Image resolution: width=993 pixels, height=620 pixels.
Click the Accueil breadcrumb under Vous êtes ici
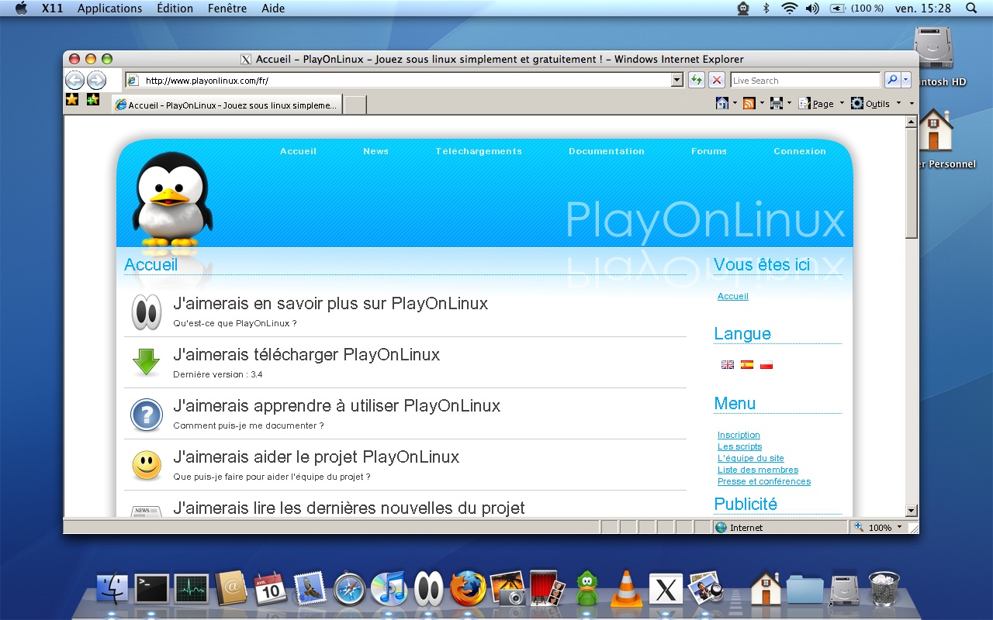(733, 296)
